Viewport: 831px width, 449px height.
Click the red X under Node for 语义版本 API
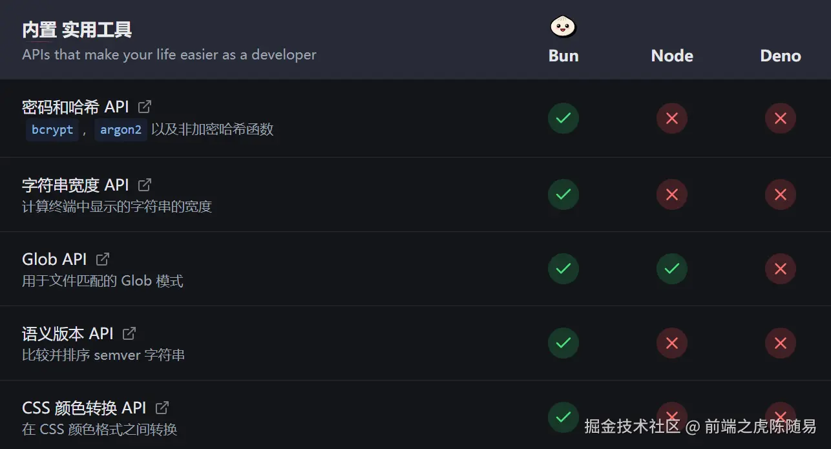[x=671, y=343]
